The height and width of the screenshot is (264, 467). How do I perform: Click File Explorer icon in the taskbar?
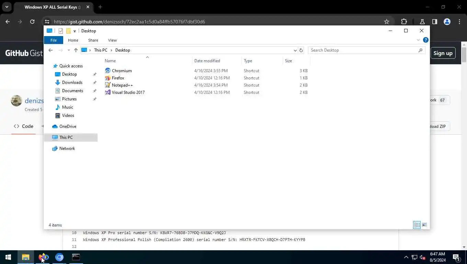[x=26, y=257]
